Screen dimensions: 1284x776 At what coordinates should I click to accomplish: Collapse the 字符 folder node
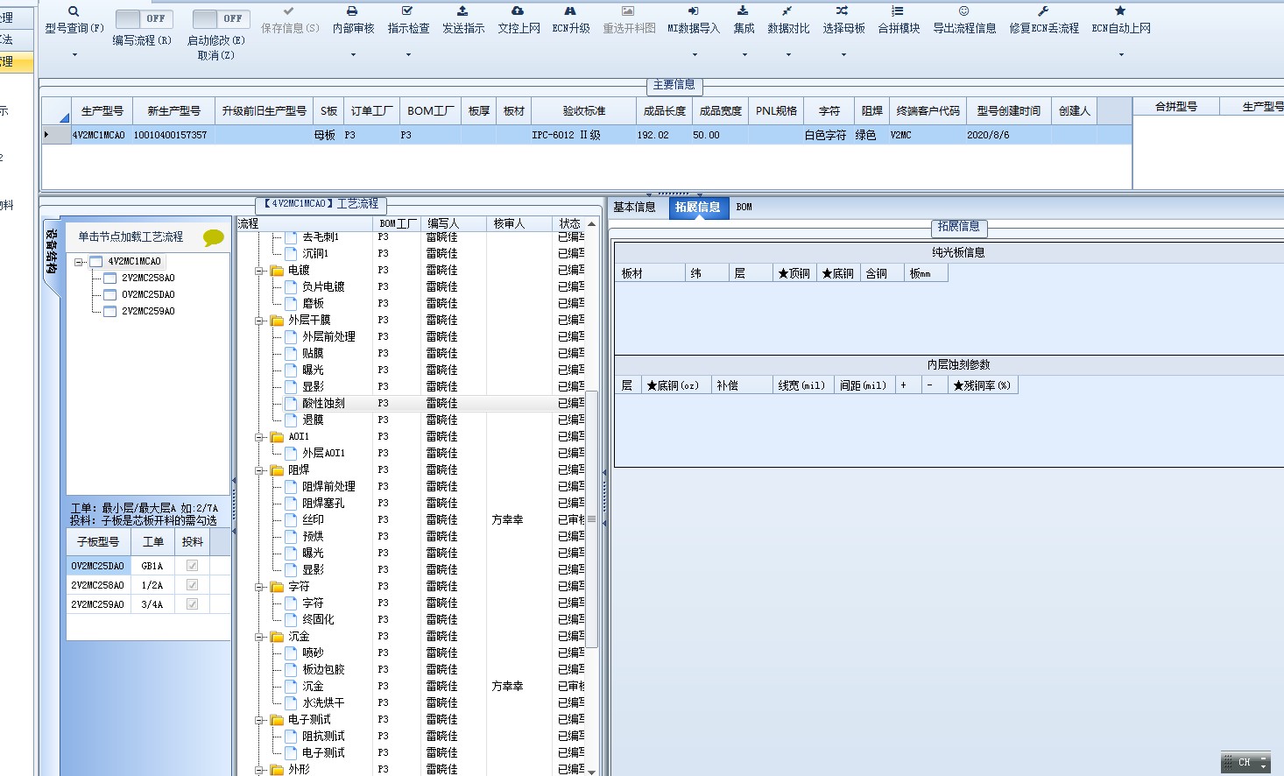coord(259,587)
